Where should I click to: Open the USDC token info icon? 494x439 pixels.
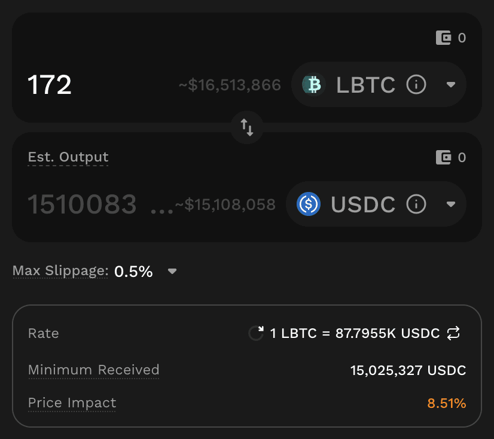[416, 205]
